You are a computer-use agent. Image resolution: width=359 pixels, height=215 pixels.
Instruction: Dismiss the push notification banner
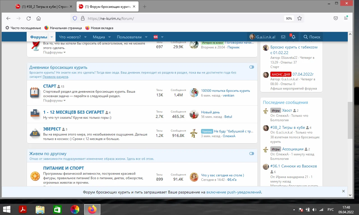tap(343, 191)
